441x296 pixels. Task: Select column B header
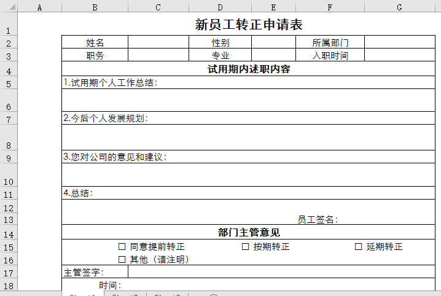pos(95,7)
